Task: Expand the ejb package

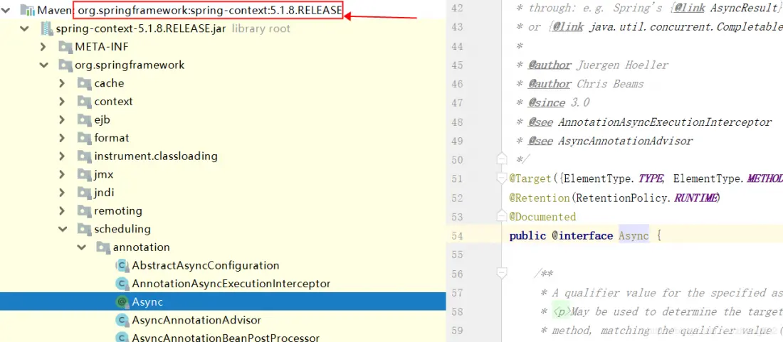Action: 62,119
